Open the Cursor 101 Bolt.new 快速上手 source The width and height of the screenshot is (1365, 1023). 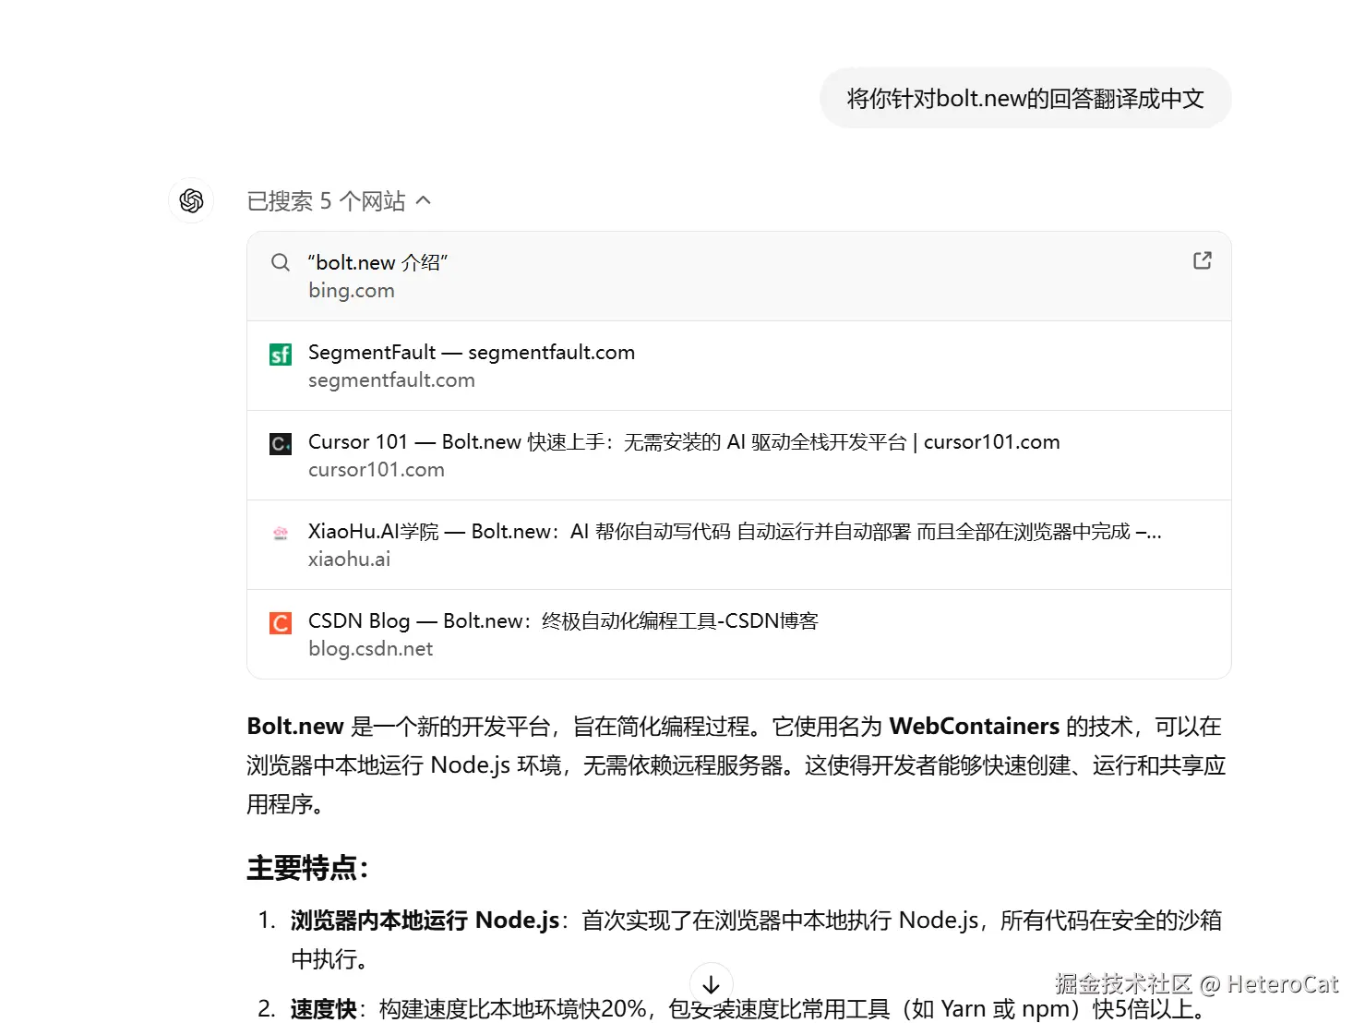click(x=739, y=455)
